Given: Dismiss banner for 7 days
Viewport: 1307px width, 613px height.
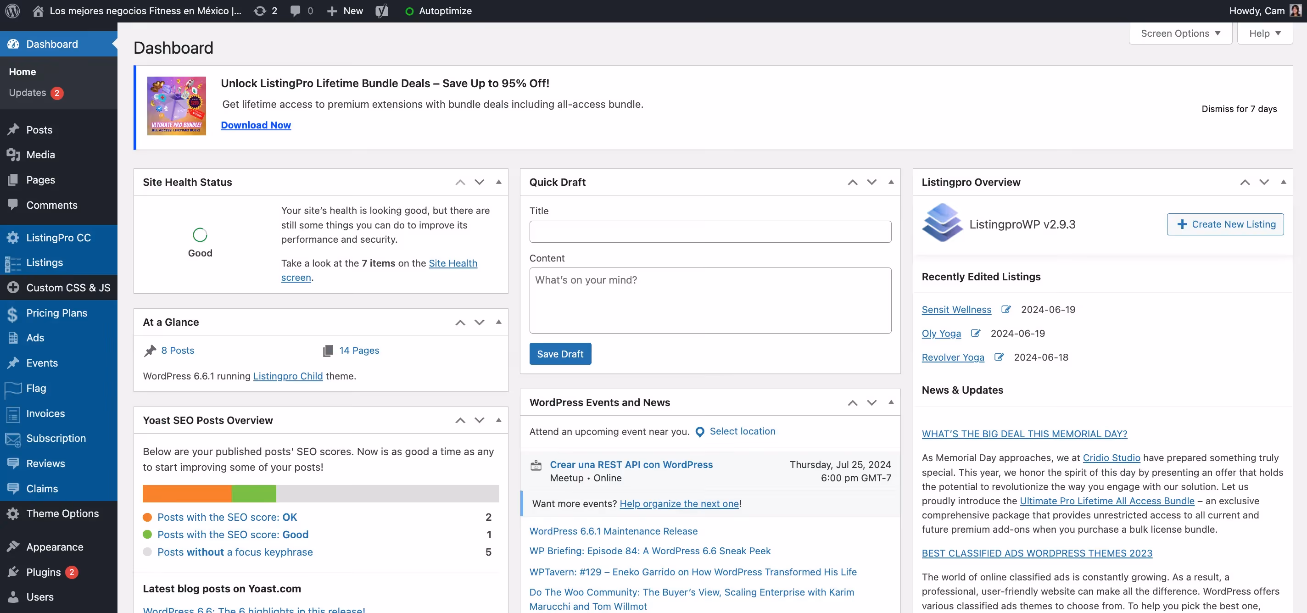Looking at the screenshot, I should tap(1239, 109).
